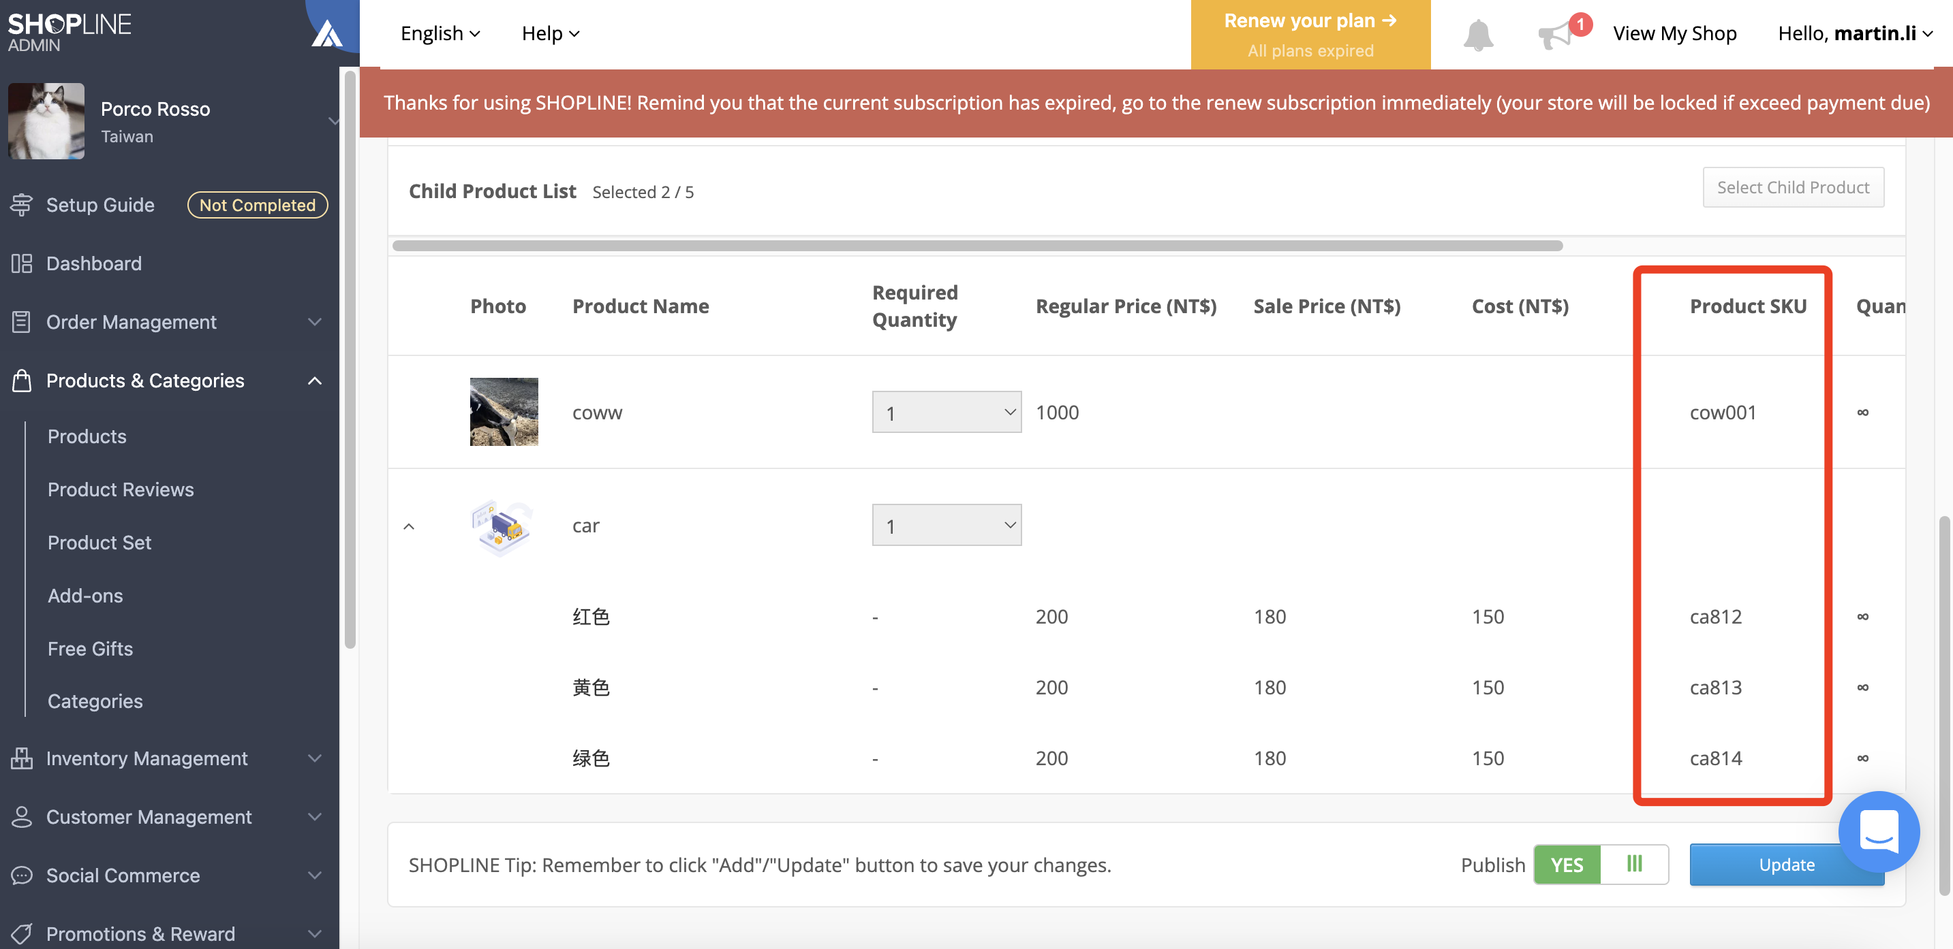Click the Cost (NT$) column header

(1520, 306)
